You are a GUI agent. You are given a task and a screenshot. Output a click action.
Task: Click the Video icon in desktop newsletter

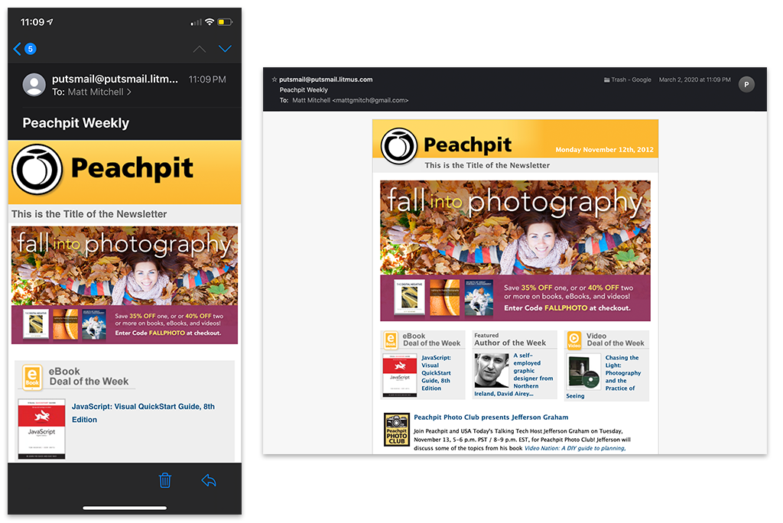click(x=574, y=340)
